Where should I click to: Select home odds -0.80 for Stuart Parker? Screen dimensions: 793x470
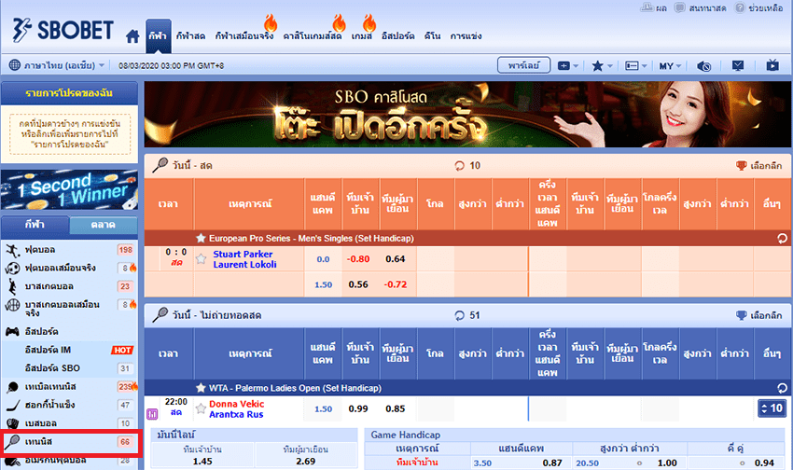click(358, 258)
